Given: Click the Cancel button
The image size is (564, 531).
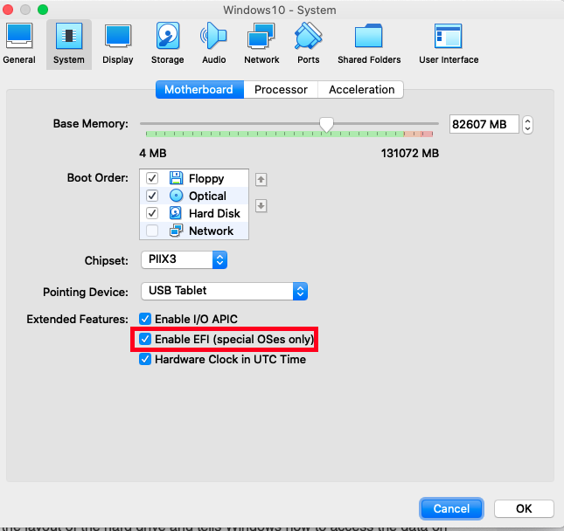Looking at the screenshot, I should tap(451, 508).
